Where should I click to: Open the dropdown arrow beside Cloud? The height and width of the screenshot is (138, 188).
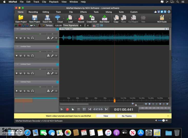click(63, 18)
